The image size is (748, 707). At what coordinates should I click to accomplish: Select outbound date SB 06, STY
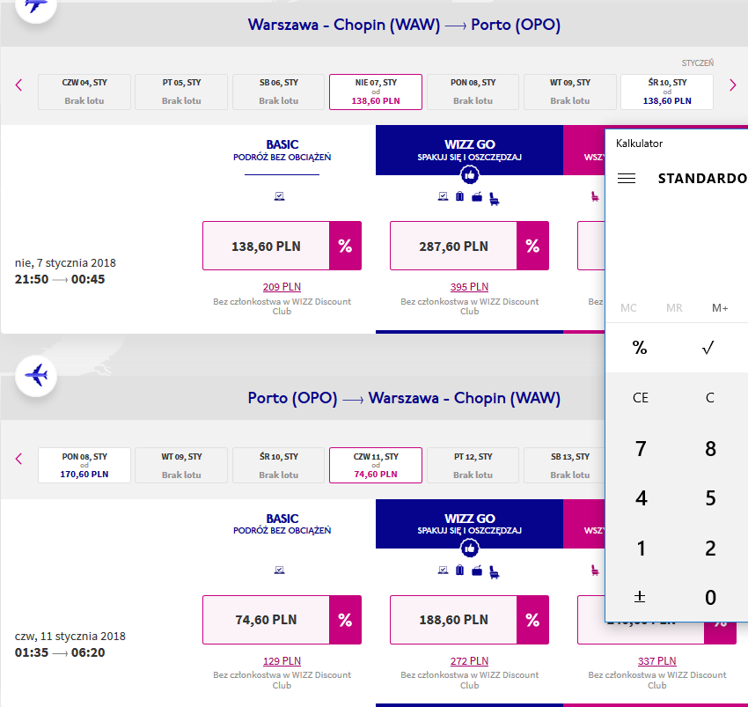[x=279, y=92]
